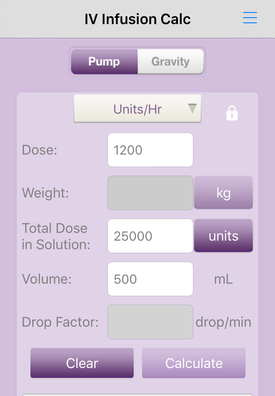Tap the drop/min unit label

coord(223,322)
